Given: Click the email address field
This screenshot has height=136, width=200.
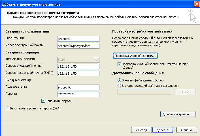Looking at the screenshot, I should pyautogui.click(x=78, y=46).
